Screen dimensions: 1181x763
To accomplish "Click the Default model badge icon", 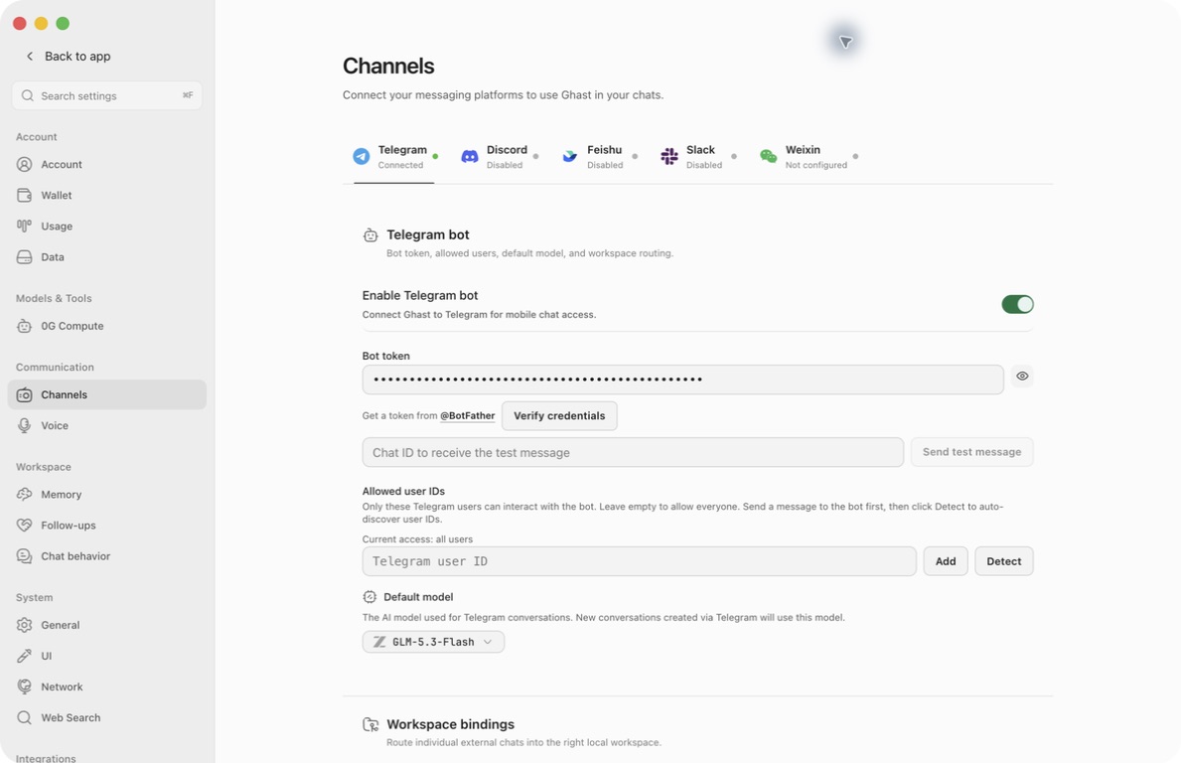I will [x=369, y=596].
